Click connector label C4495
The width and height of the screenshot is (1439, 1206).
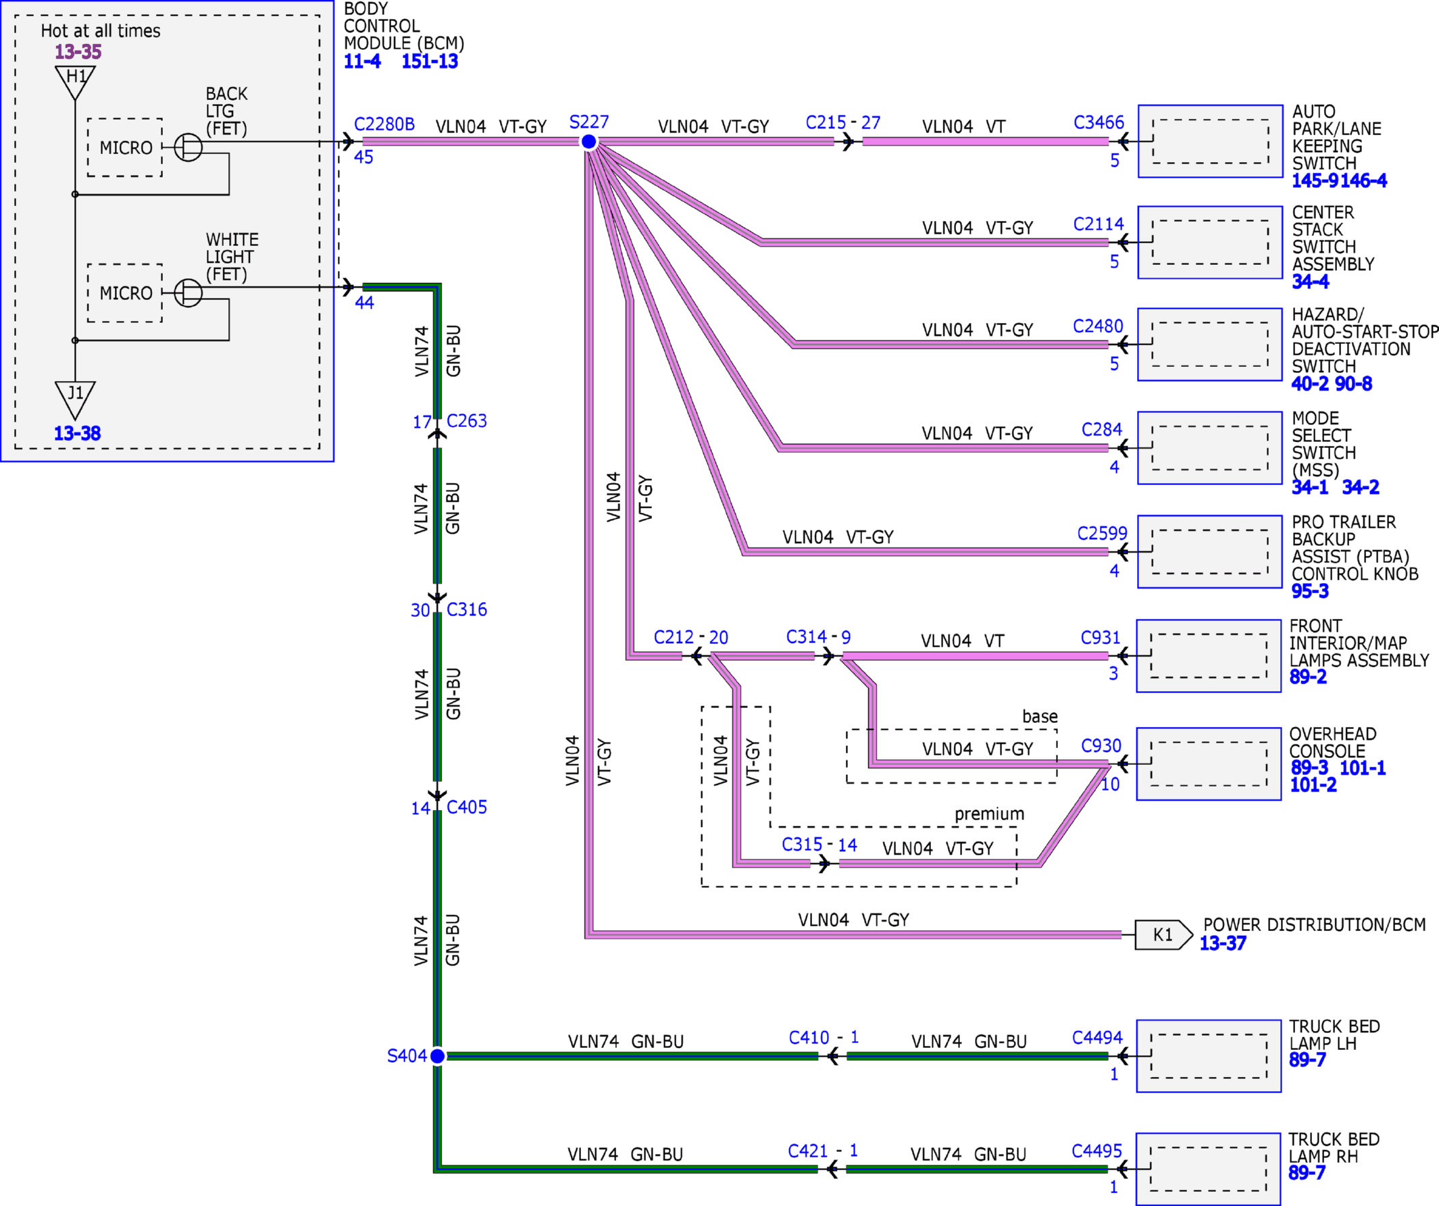1097,1151
